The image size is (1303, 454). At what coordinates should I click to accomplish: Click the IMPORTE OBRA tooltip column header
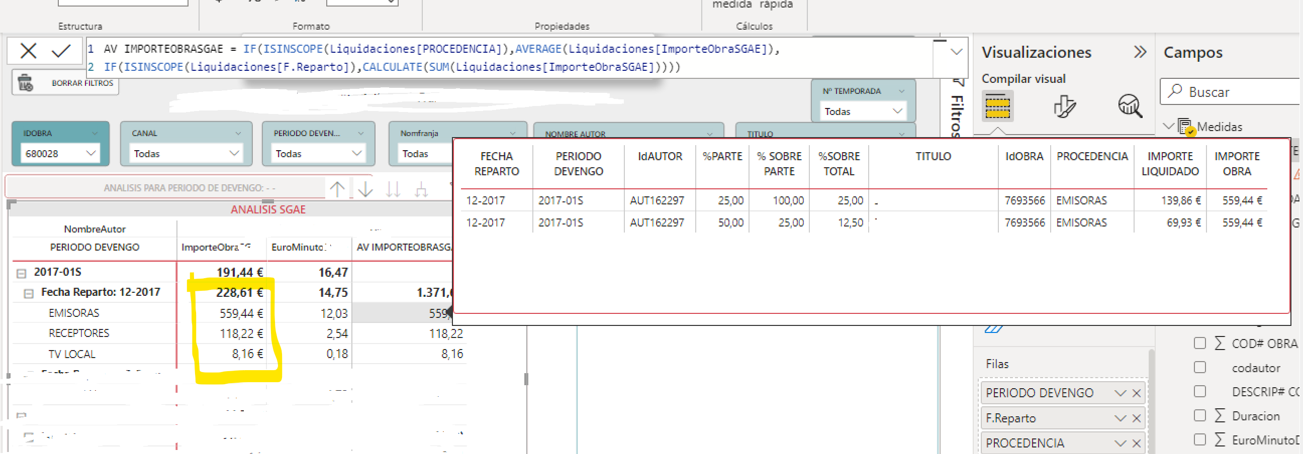(x=1237, y=164)
